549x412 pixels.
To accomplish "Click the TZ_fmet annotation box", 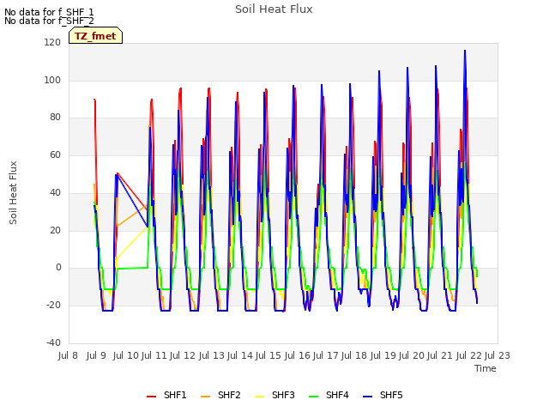I will click(95, 35).
